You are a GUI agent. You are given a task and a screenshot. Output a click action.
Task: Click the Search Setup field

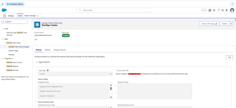coord(113,10)
